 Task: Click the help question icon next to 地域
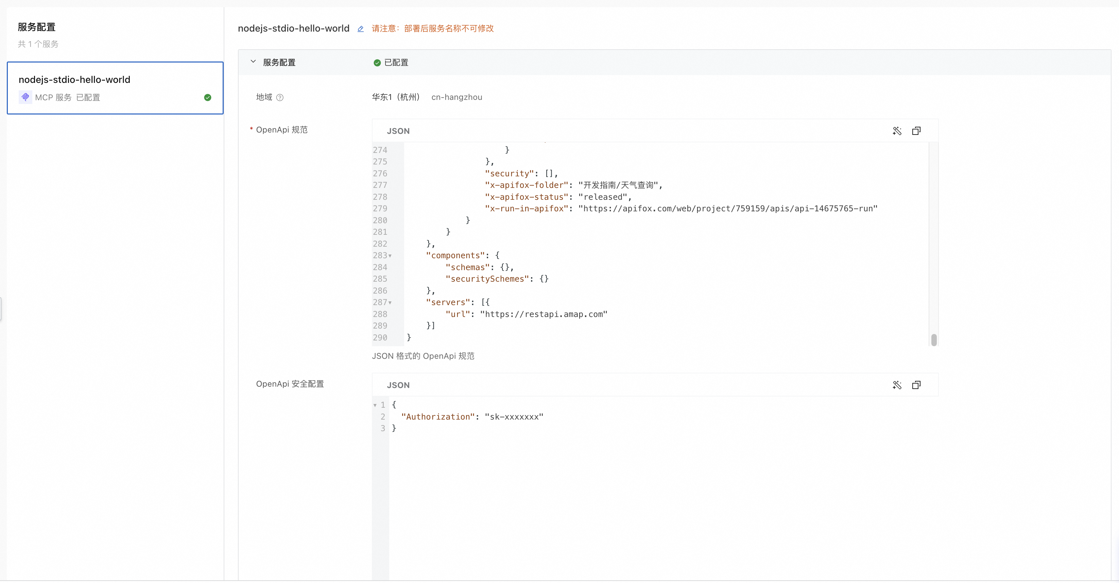[x=280, y=98]
